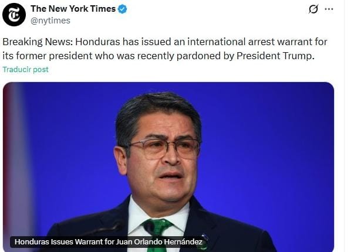Image resolution: width=354 pixels, height=252 pixels.
Task: Open the Grok explain-post icon
Action: tap(313, 9)
